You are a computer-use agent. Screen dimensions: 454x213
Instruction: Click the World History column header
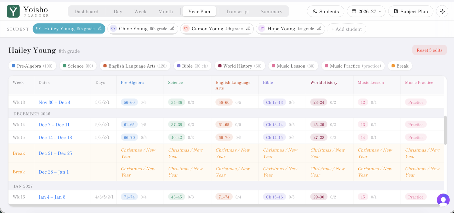click(x=324, y=82)
